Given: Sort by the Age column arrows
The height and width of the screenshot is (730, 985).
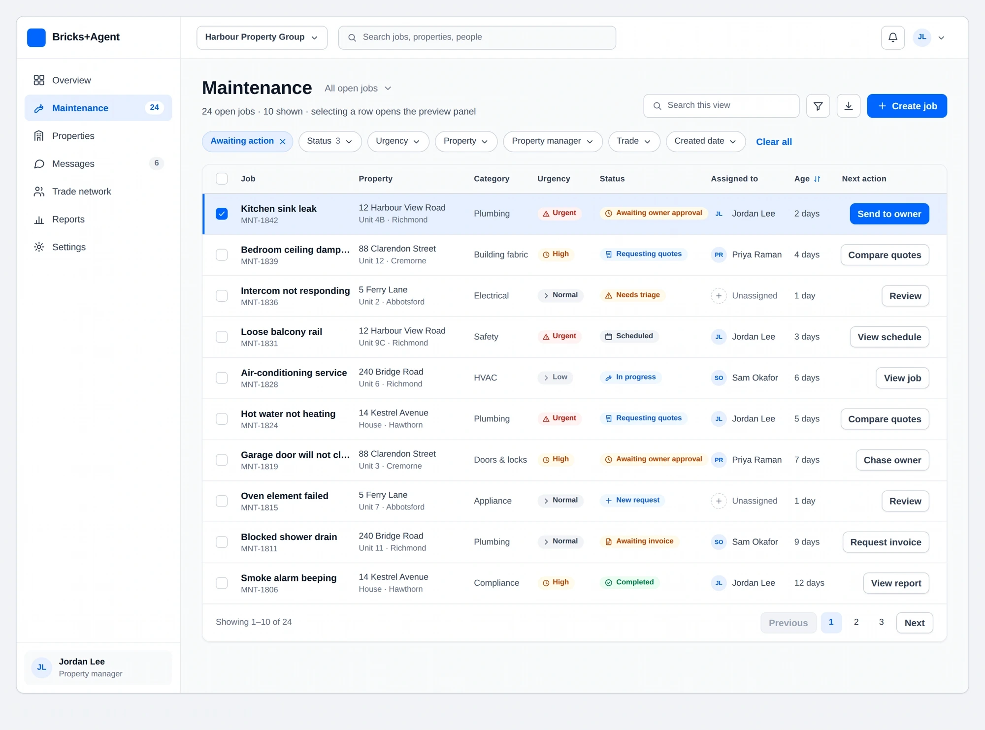Looking at the screenshot, I should point(817,179).
